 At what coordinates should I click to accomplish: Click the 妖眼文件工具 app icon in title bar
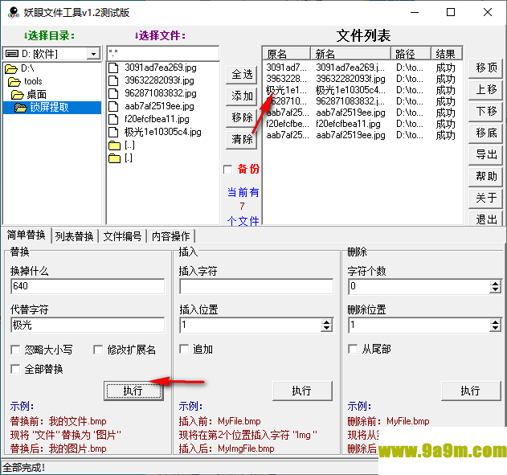point(14,12)
